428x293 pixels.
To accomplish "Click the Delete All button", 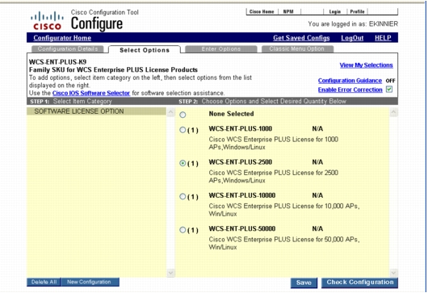I will (44, 282).
